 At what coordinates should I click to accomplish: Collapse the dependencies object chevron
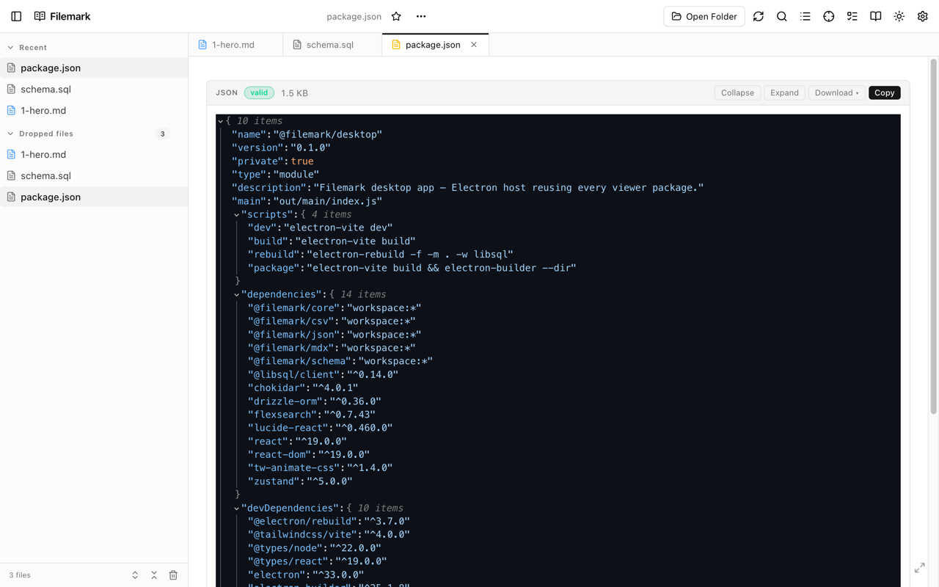point(236,295)
